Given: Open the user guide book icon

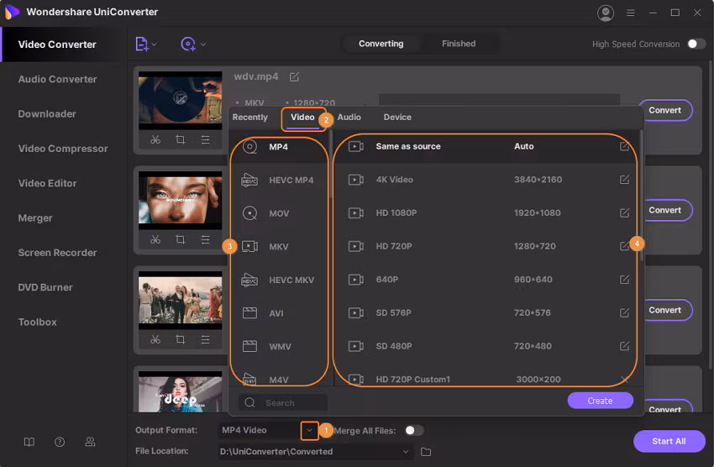Looking at the screenshot, I should click(x=29, y=442).
